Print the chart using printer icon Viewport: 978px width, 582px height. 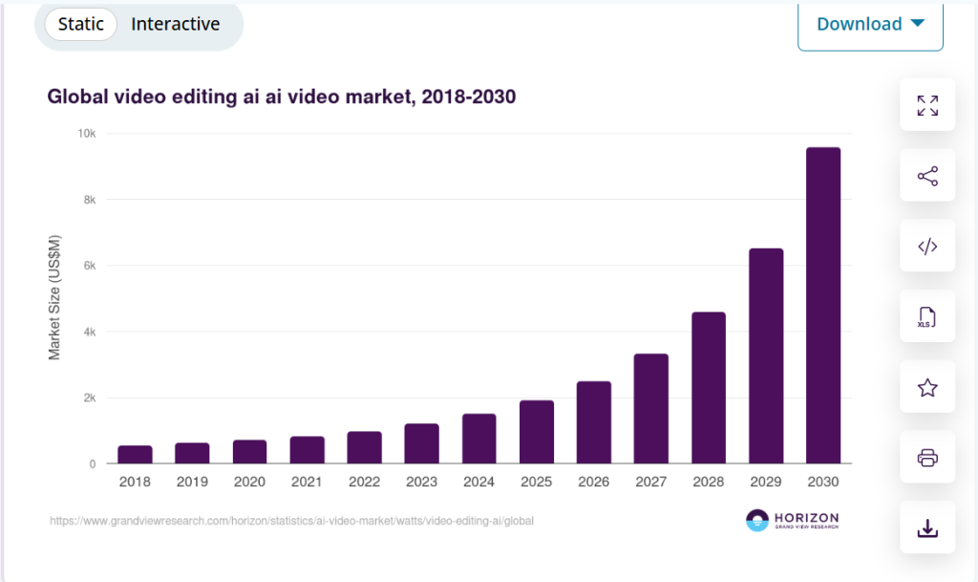926,458
